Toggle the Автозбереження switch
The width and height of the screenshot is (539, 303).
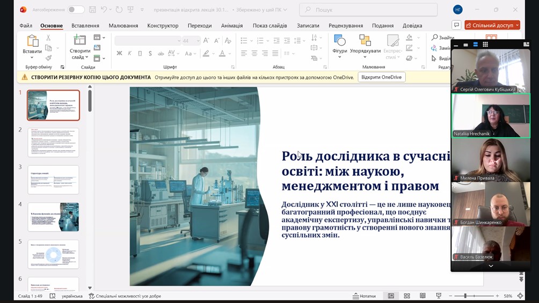(x=76, y=10)
